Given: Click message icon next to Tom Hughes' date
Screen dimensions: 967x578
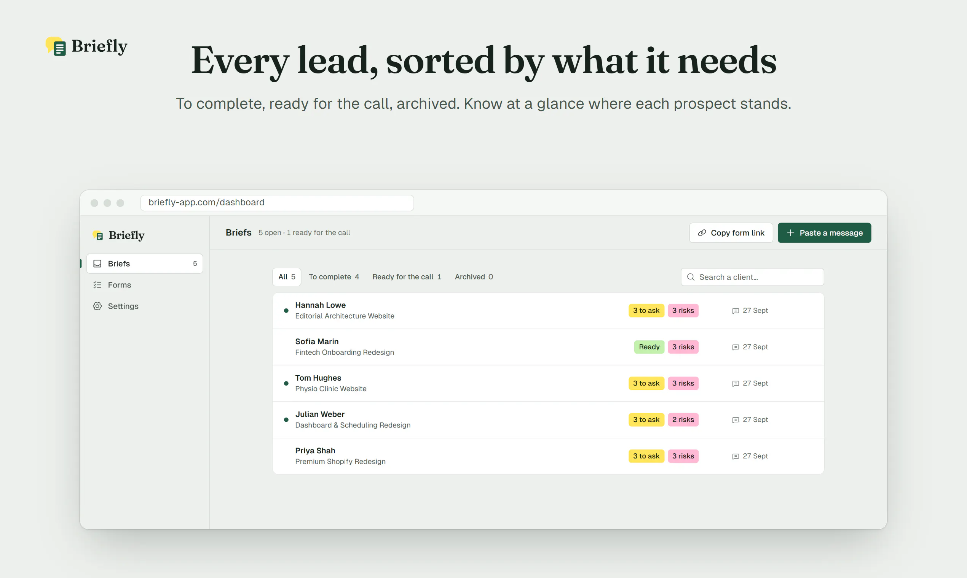Looking at the screenshot, I should click(736, 384).
